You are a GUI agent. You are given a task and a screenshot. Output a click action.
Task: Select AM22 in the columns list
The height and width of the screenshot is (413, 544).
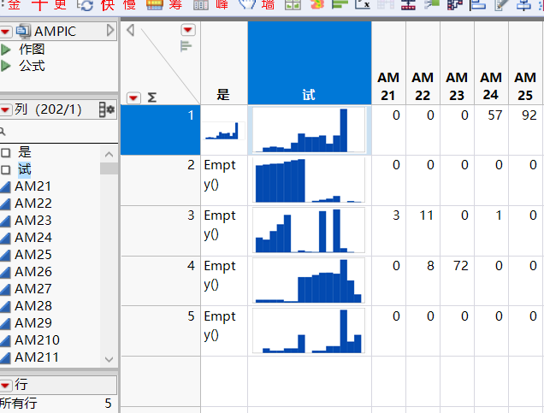(x=33, y=204)
